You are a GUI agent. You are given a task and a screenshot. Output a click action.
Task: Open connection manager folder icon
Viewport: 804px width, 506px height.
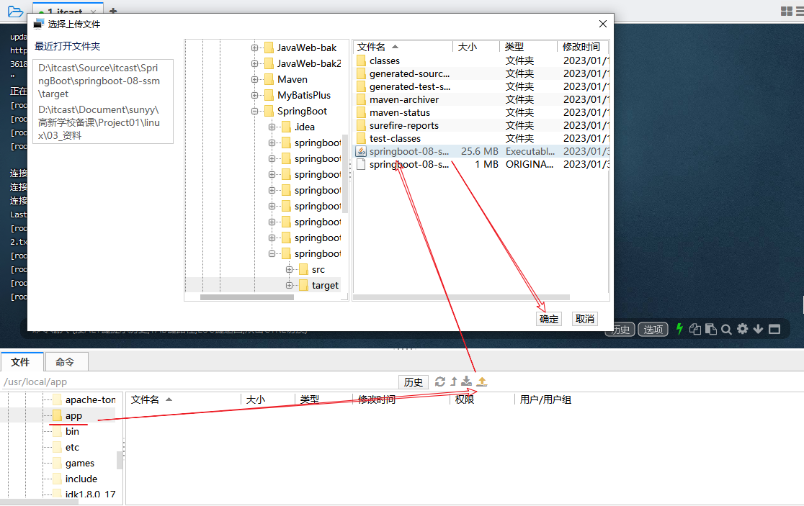pyautogui.click(x=15, y=11)
